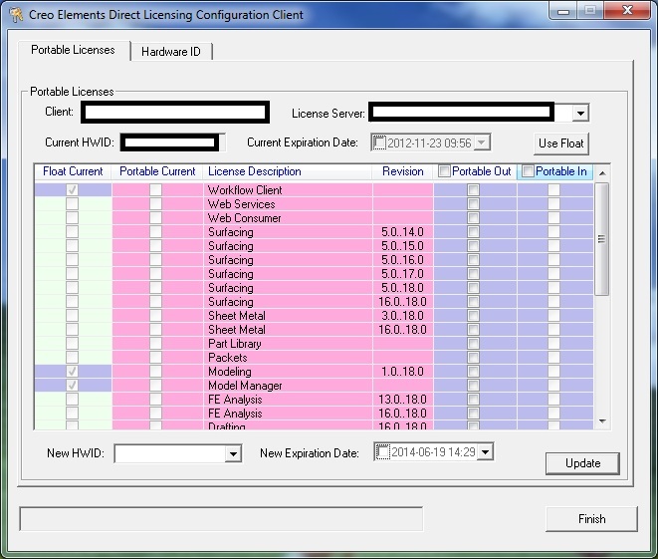The image size is (658, 559).
Task: Select the Web Services license text
Action: (x=242, y=204)
